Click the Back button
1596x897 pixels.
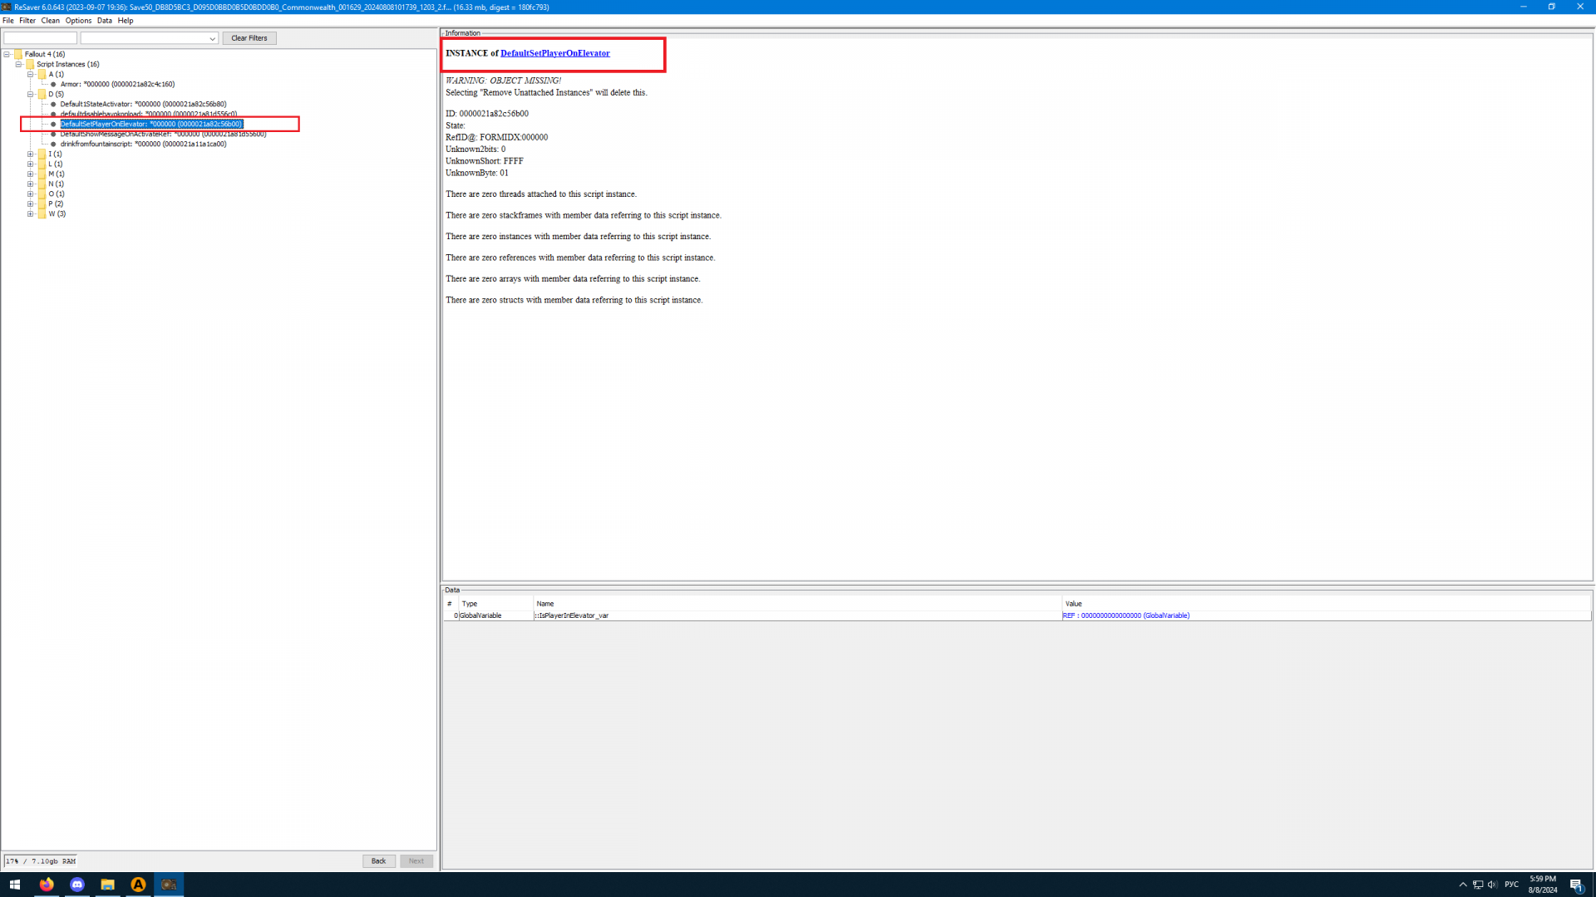(x=378, y=861)
